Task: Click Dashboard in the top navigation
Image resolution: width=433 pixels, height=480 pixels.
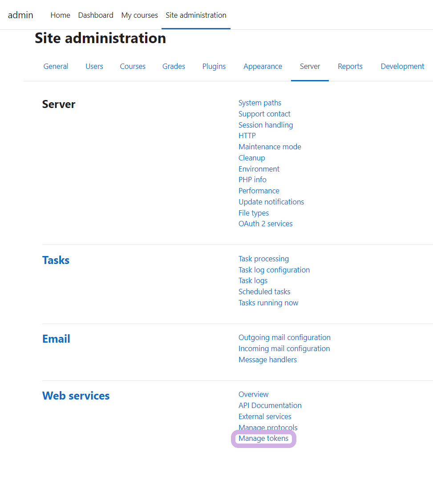Action: 96,15
